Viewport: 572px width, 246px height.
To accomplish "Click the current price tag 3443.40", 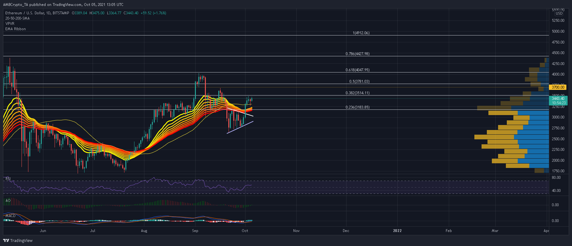I will [558, 99].
